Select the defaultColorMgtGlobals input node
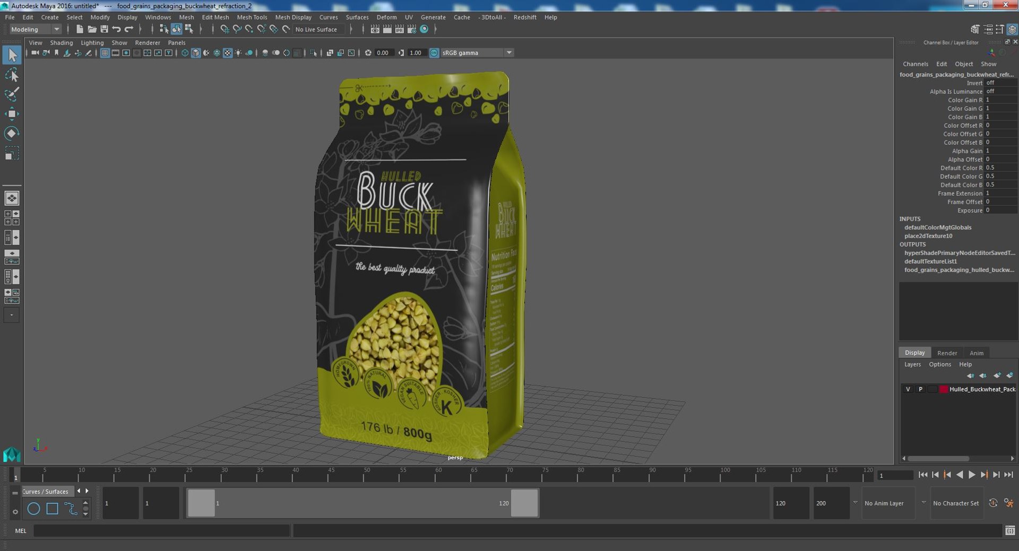 coord(938,228)
